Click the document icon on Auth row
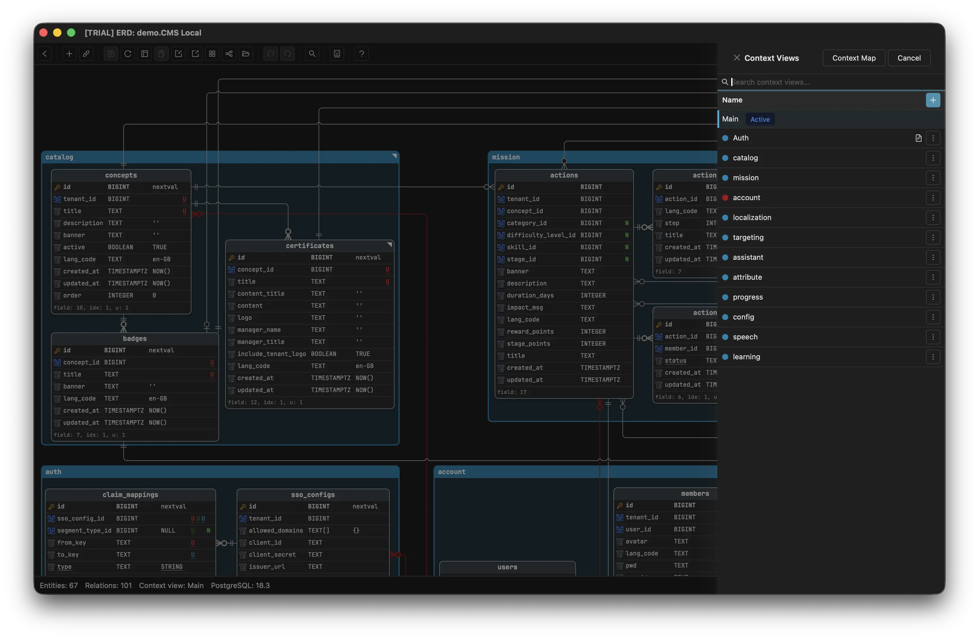 pos(918,138)
